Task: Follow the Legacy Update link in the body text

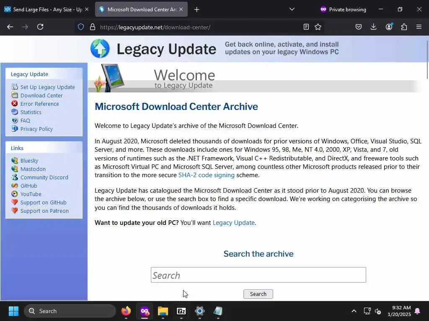Action: pyautogui.click(x=234, y=223)
